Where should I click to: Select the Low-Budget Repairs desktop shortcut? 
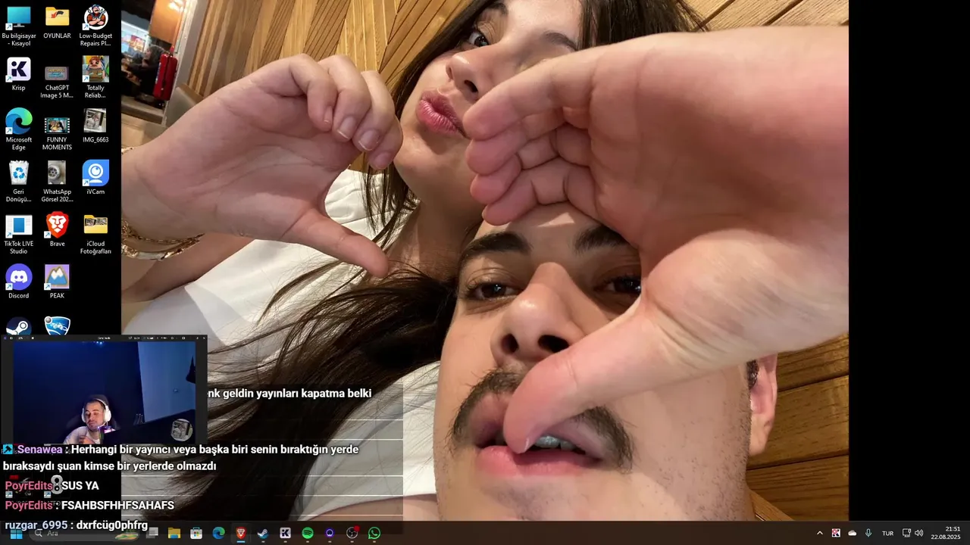coord(95,26)
